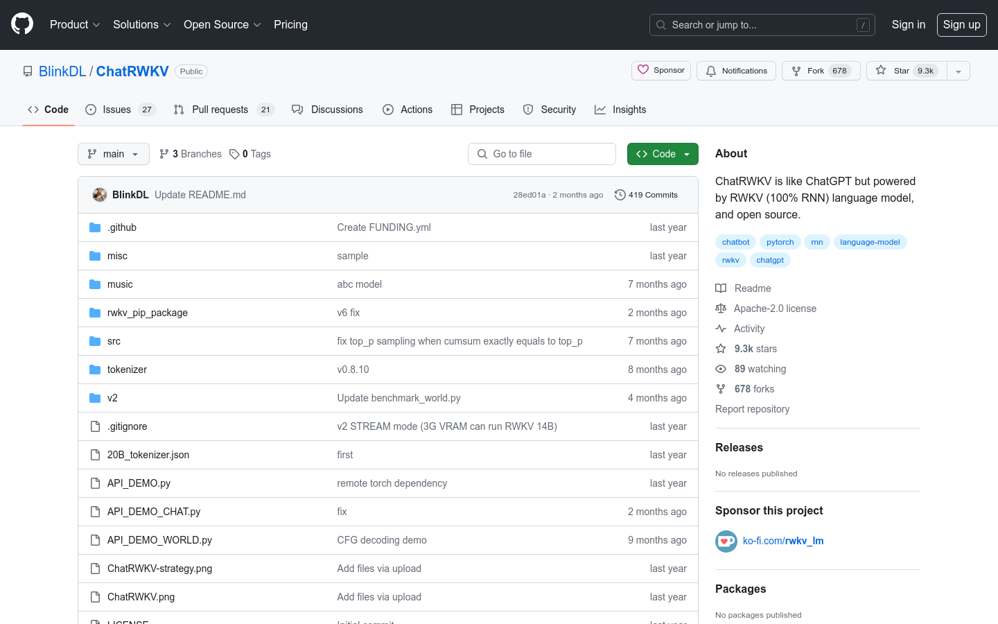Open the Discussions tab
Image resolution: width=998 pixels, height=624 pixels.
[327, 110]
